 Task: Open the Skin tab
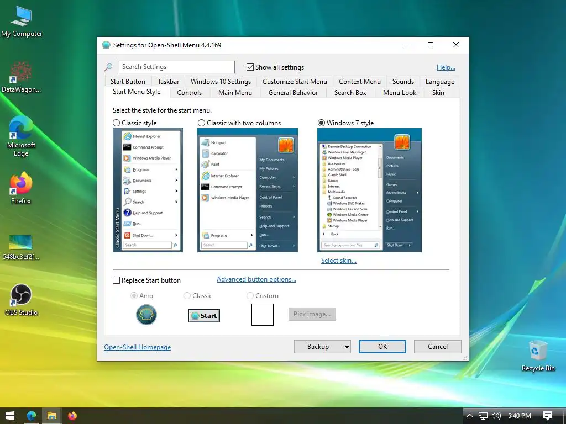[x=438, y=93]
